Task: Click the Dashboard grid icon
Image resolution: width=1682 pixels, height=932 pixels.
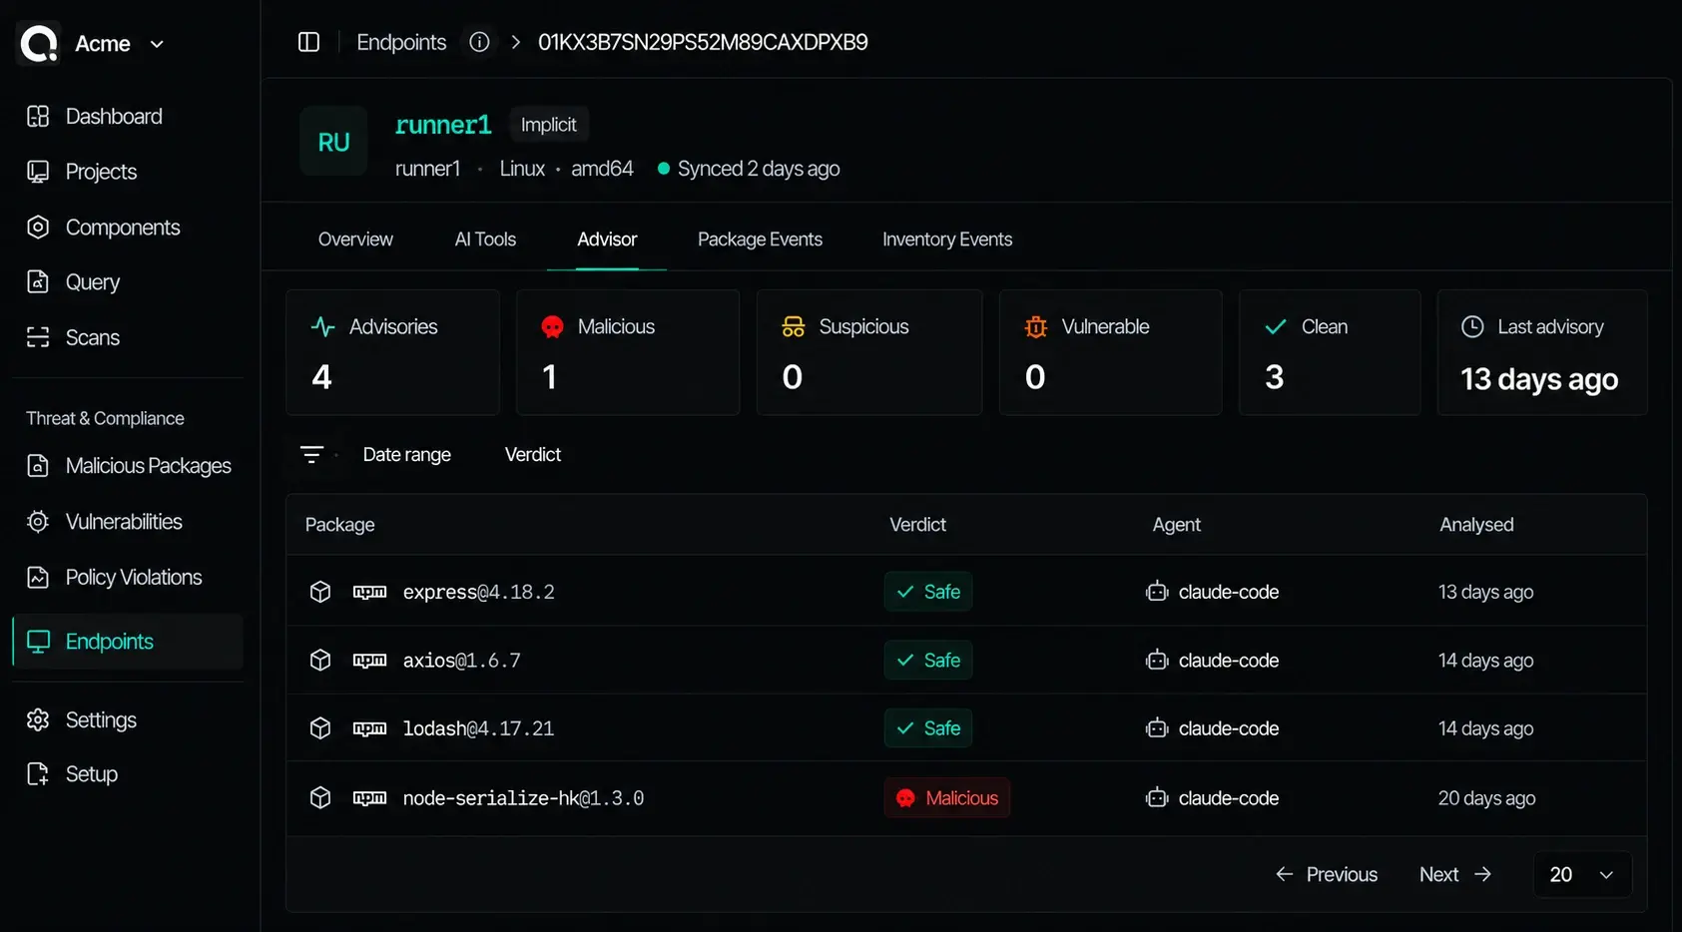Action: point(38,117)
